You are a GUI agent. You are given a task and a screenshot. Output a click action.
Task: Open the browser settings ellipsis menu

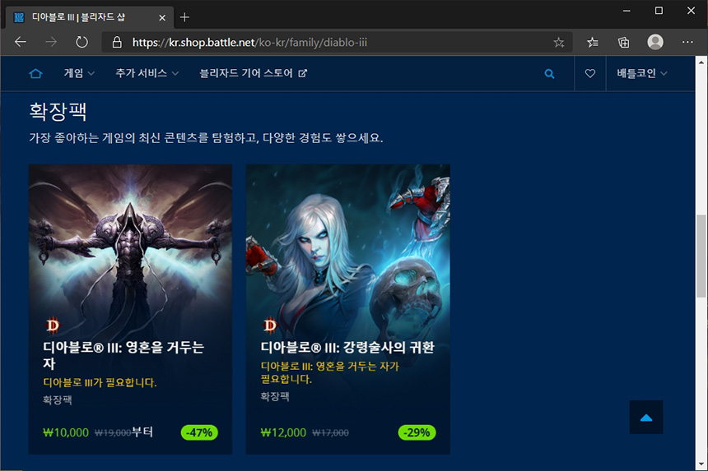click(x=687, y=42)
